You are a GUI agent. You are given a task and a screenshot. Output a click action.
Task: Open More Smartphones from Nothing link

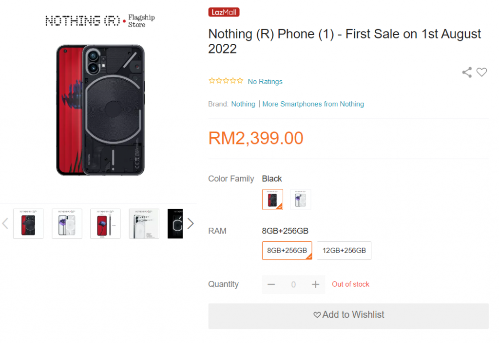tap(313, 104)
